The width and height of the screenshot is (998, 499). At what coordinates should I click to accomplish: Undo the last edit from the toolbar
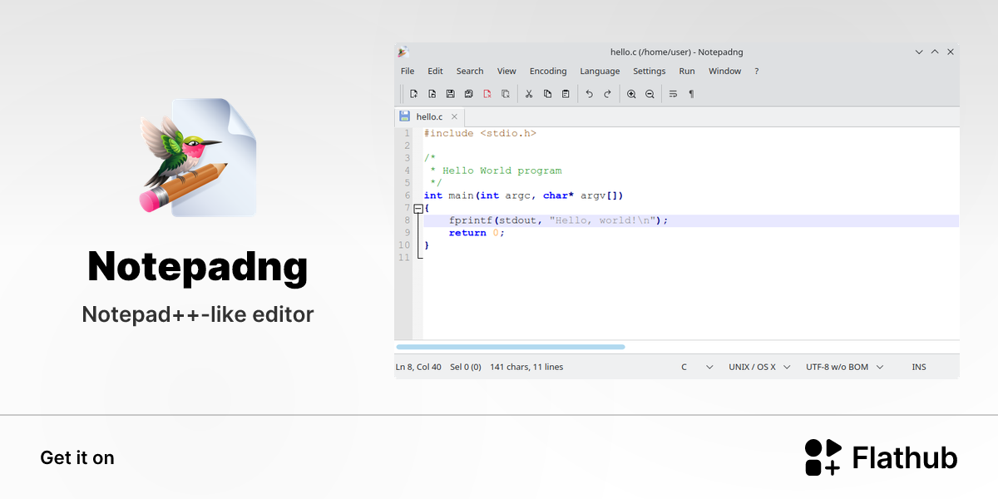(x=589, y=94)
